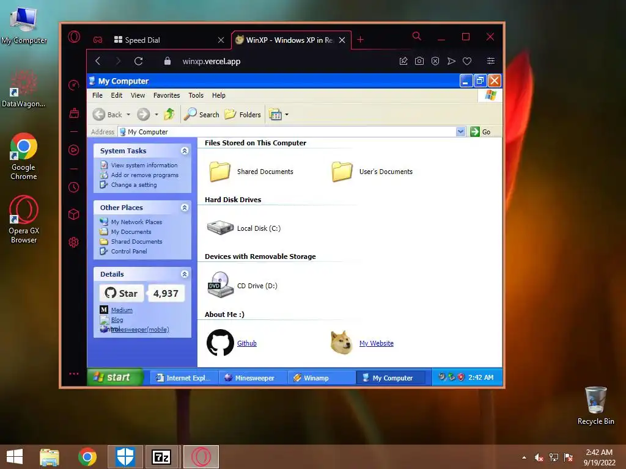Screen dimensions: 626x469
Task: Take a snapshot with camera icon
Action: tap(419, 61)
